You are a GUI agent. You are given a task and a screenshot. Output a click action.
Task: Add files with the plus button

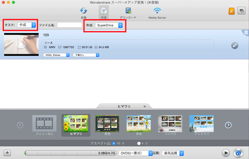point(7,153)
